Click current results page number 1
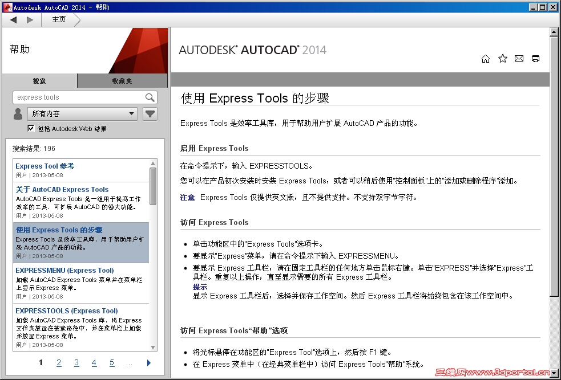The image size is (561, 380). point(41,363)
